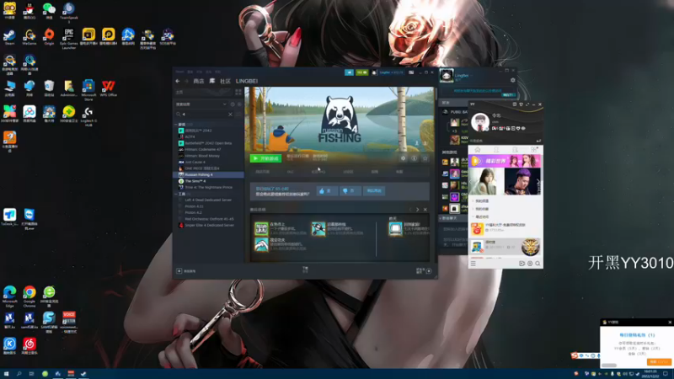The image size is (674, 379).
Task: Open Russian Fishing 4's gear settings menu
Action: pyautogui.click(x=403, y=158)
